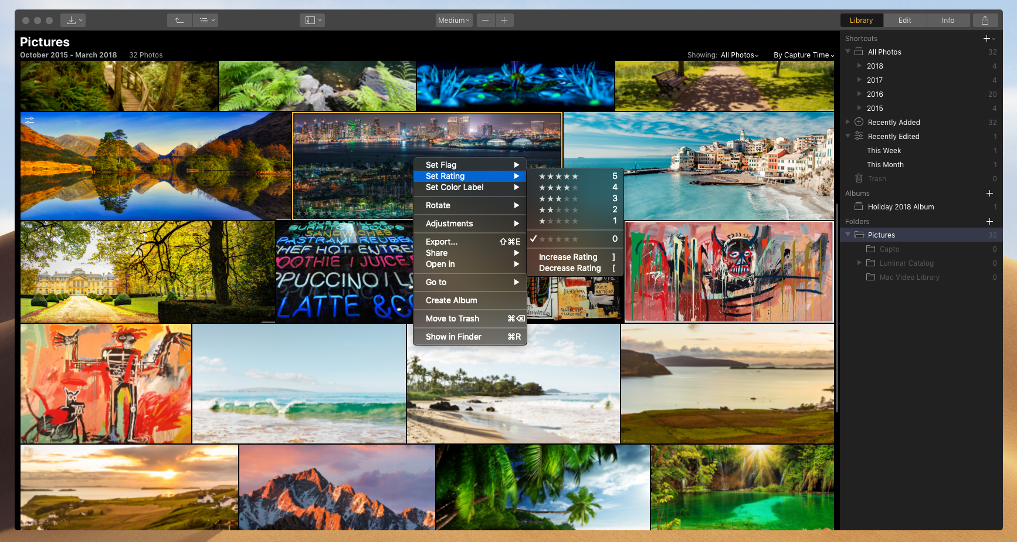Open the By Capture Time sorting control
Viewport: 1017px width, 542px height.
[x=802, y=55]
